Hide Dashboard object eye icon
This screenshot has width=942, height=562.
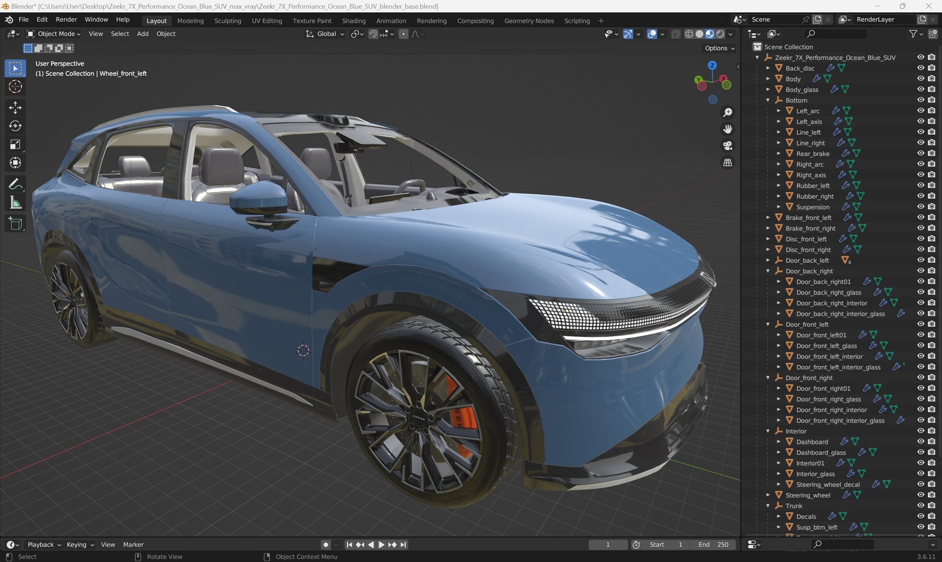coord(921,441)
